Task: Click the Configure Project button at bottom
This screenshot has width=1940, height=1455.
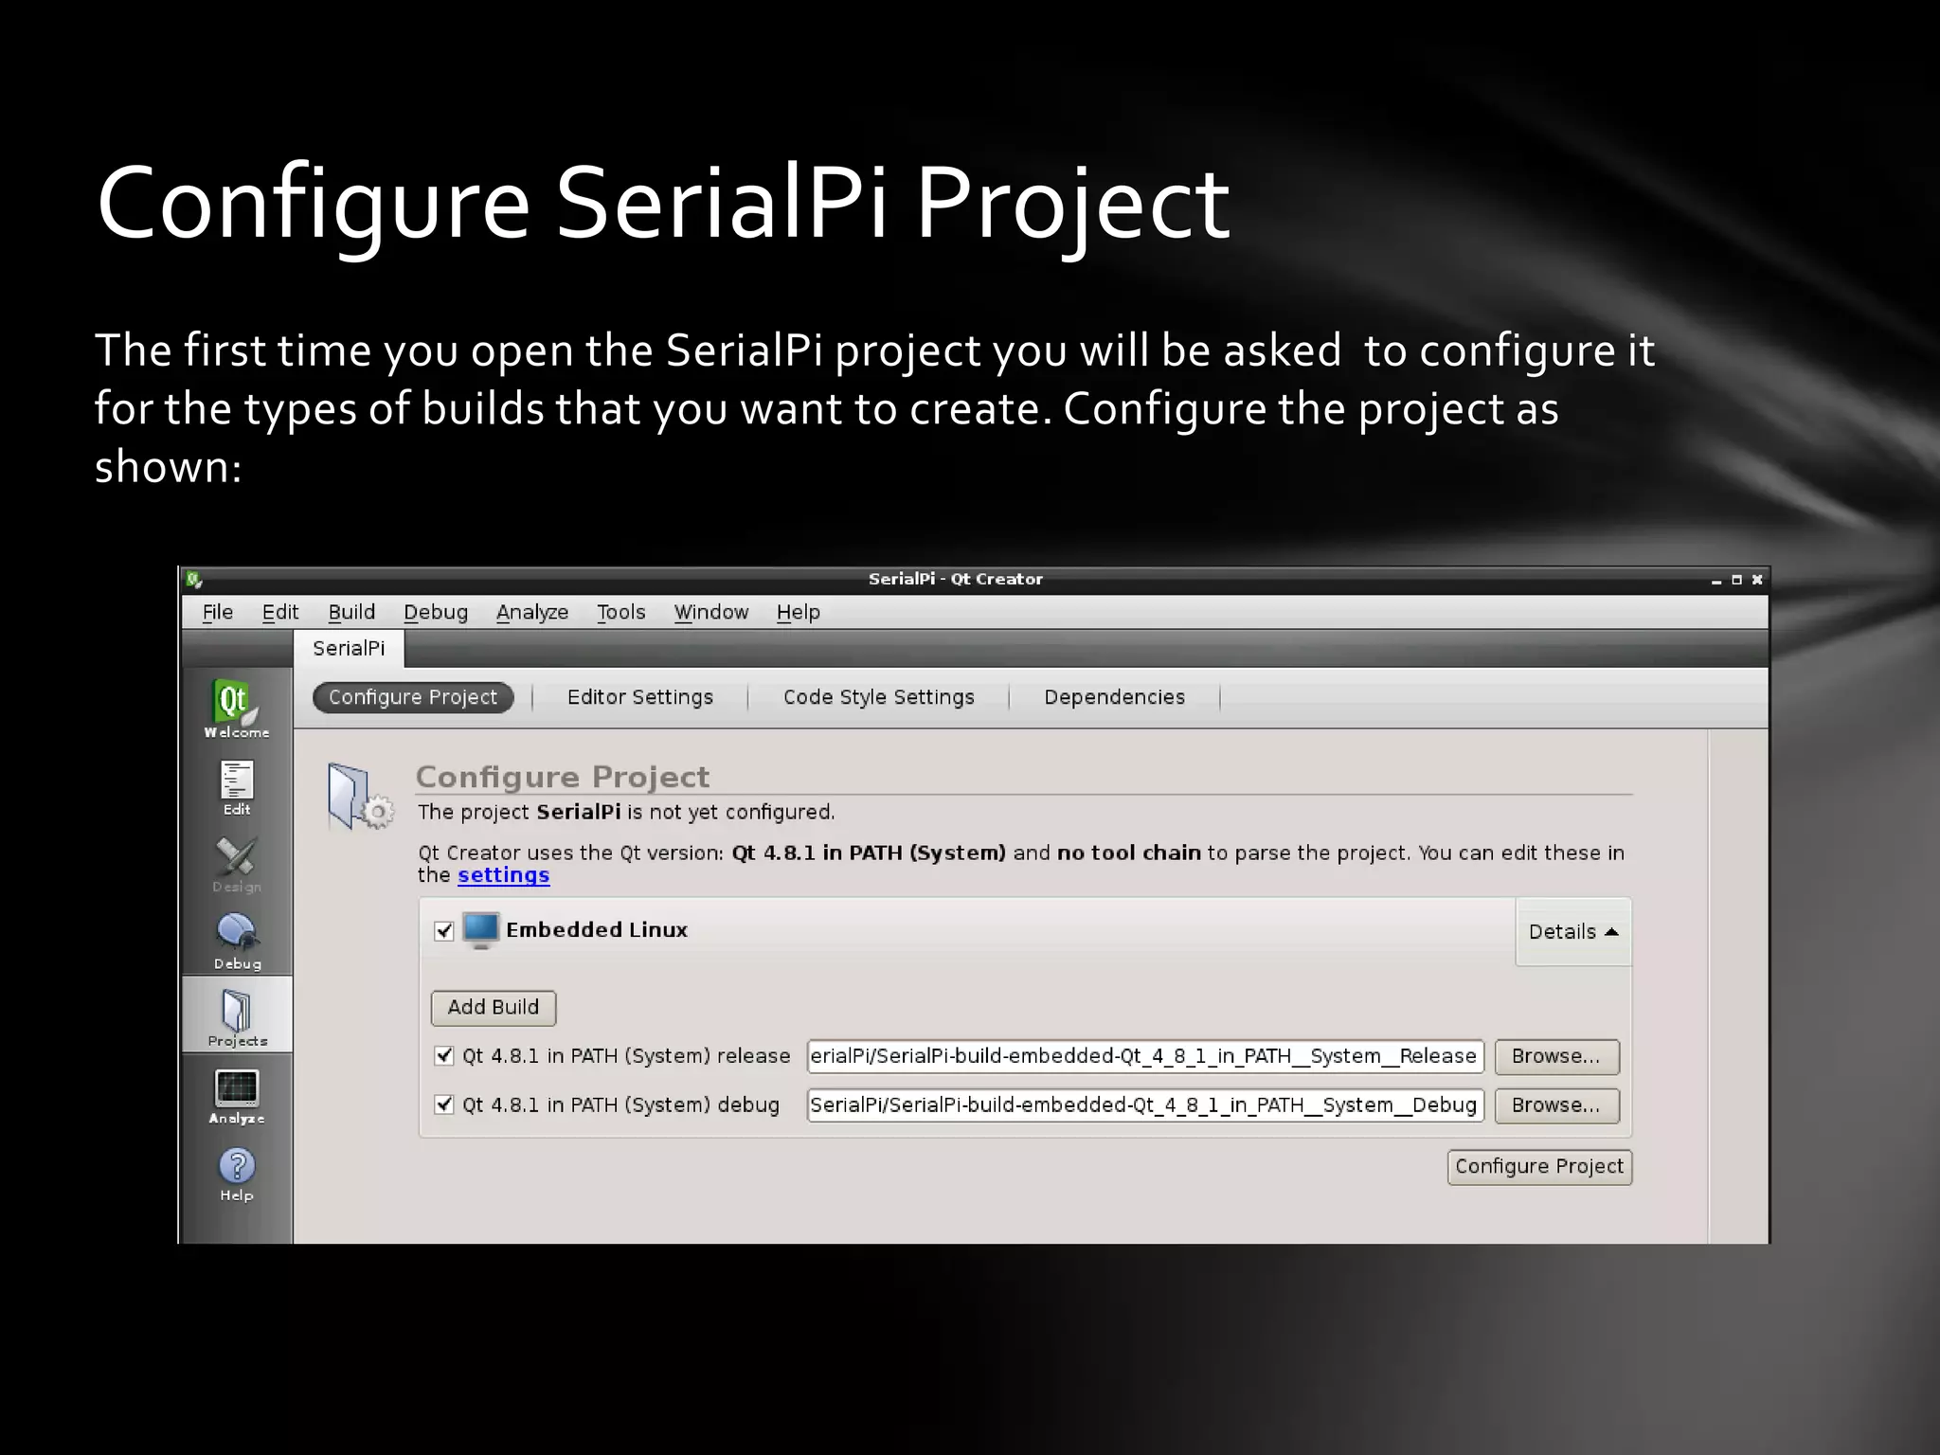Action: (1539, 1167)
